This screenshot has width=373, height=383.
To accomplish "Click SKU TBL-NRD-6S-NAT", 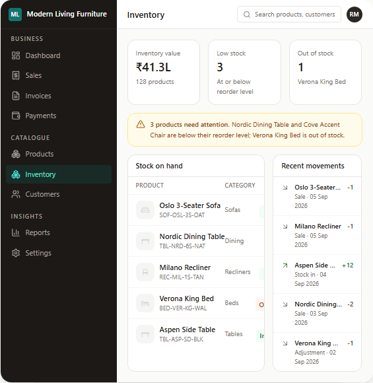I will pyautogui.click(x=182, y=246).
